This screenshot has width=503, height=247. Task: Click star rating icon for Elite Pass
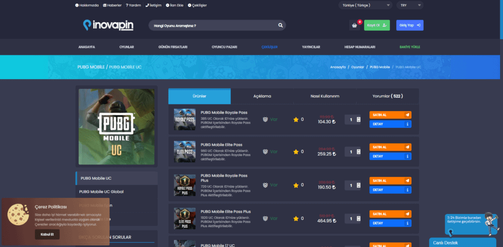coord(296,152)
